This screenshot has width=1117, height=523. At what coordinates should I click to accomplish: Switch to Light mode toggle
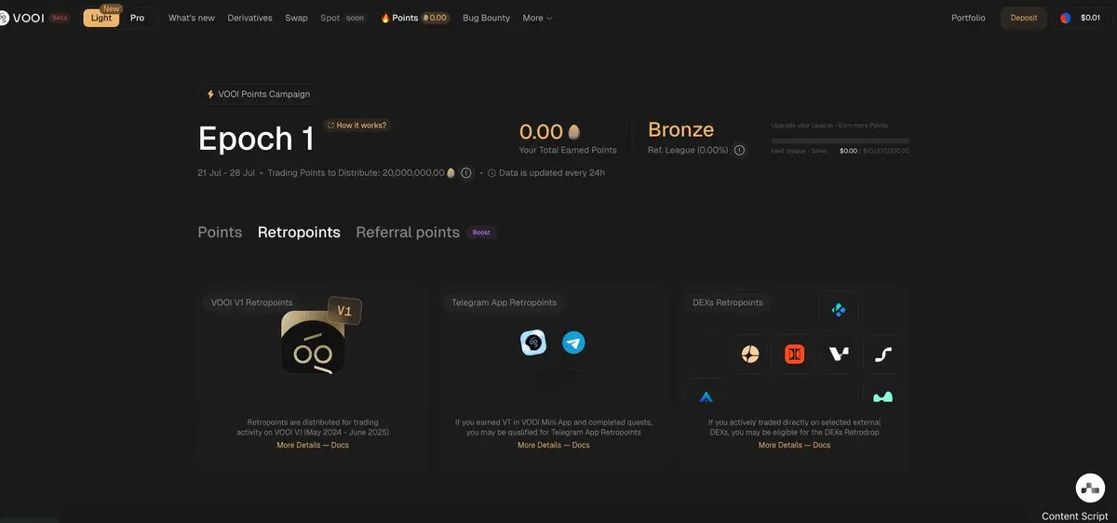[101, 18]
